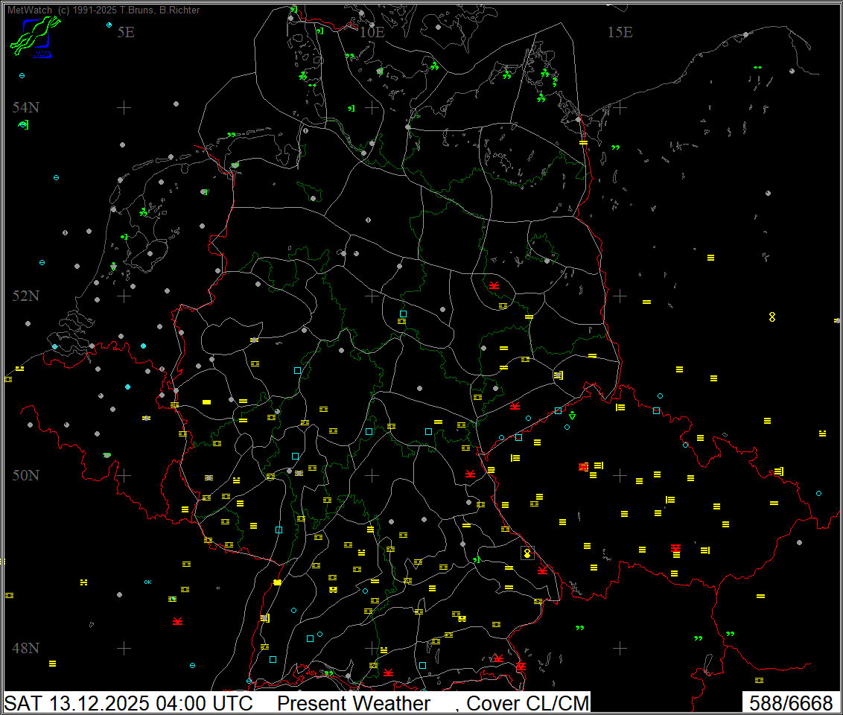Click the MetWatch frog logo
The width and height of the screenshot is (843, 715).
tap(34, 37)
